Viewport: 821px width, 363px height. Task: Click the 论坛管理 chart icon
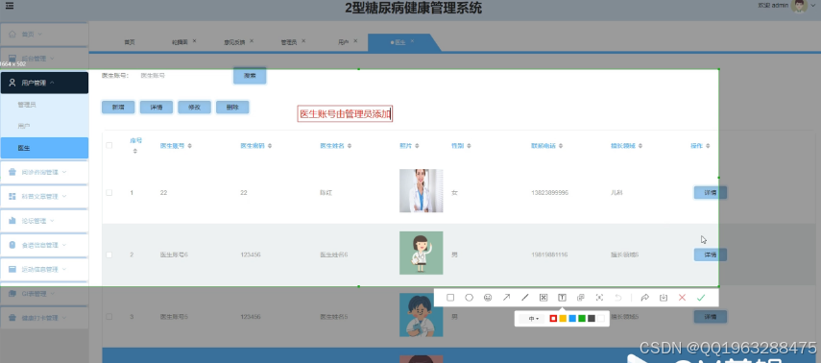[x=12, y=221]
